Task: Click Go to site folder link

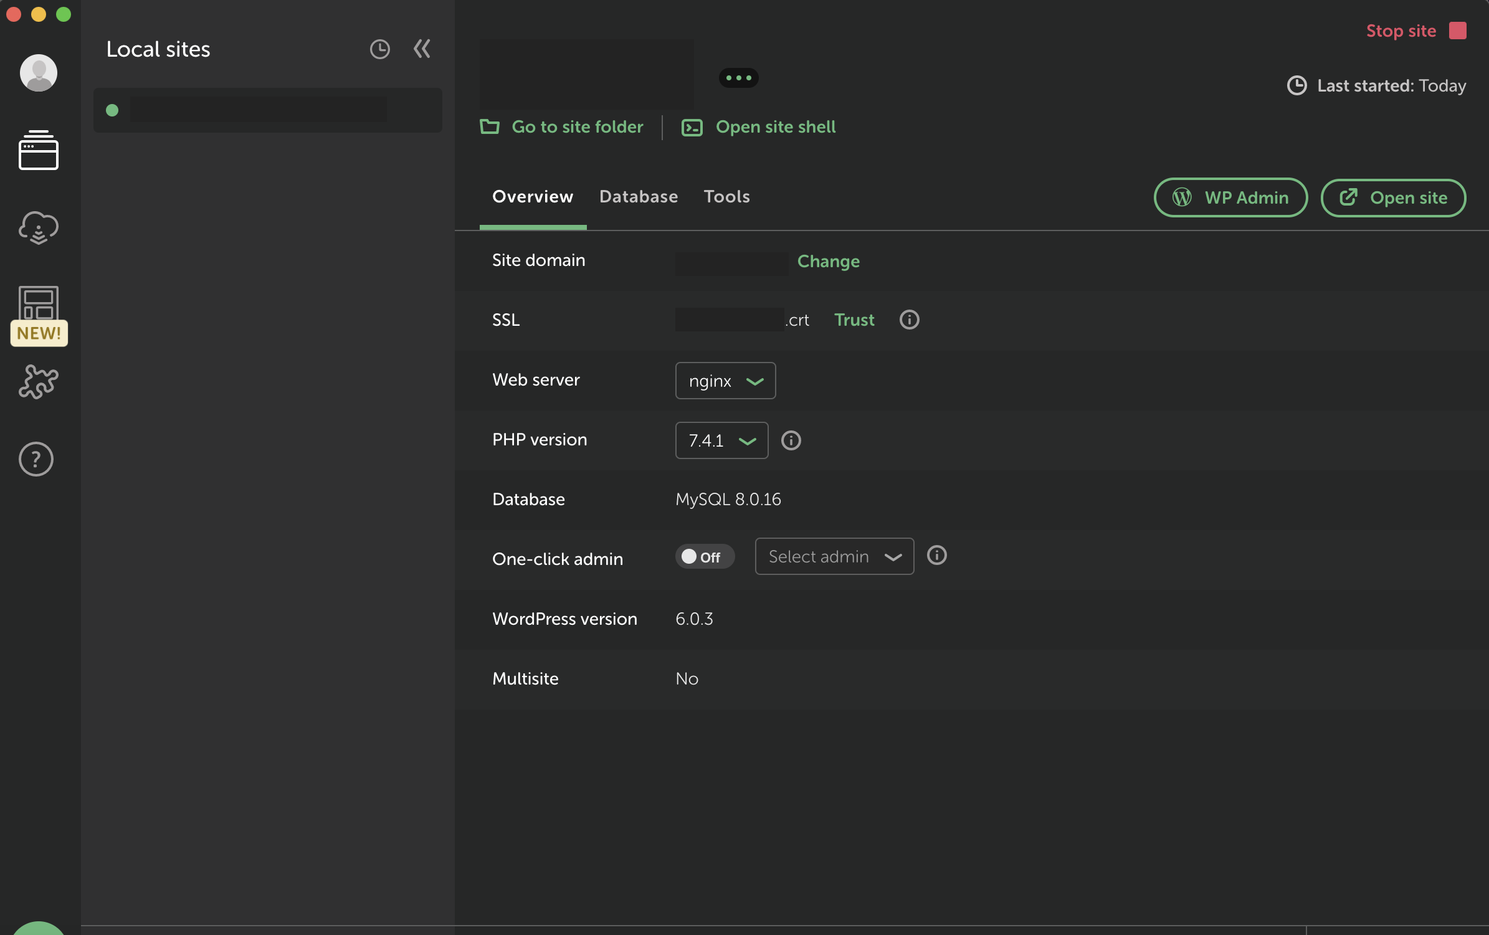Action: point(578,126)
